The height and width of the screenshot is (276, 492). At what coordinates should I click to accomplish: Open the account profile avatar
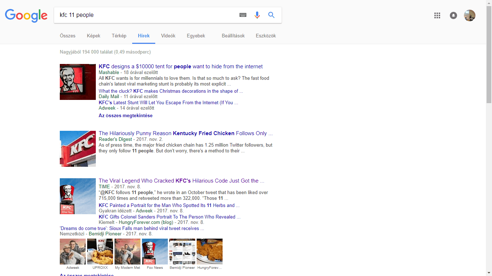pos(470,15)
